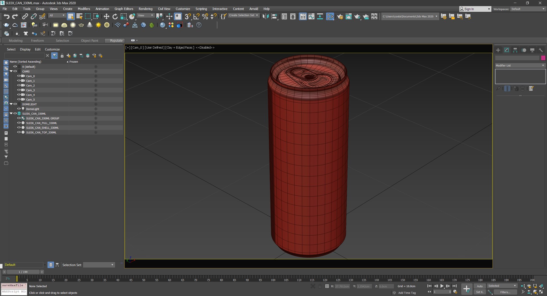Toggle visibility of DomeLight object
This screenshot has height=296, width=547.
pos(19,109)
